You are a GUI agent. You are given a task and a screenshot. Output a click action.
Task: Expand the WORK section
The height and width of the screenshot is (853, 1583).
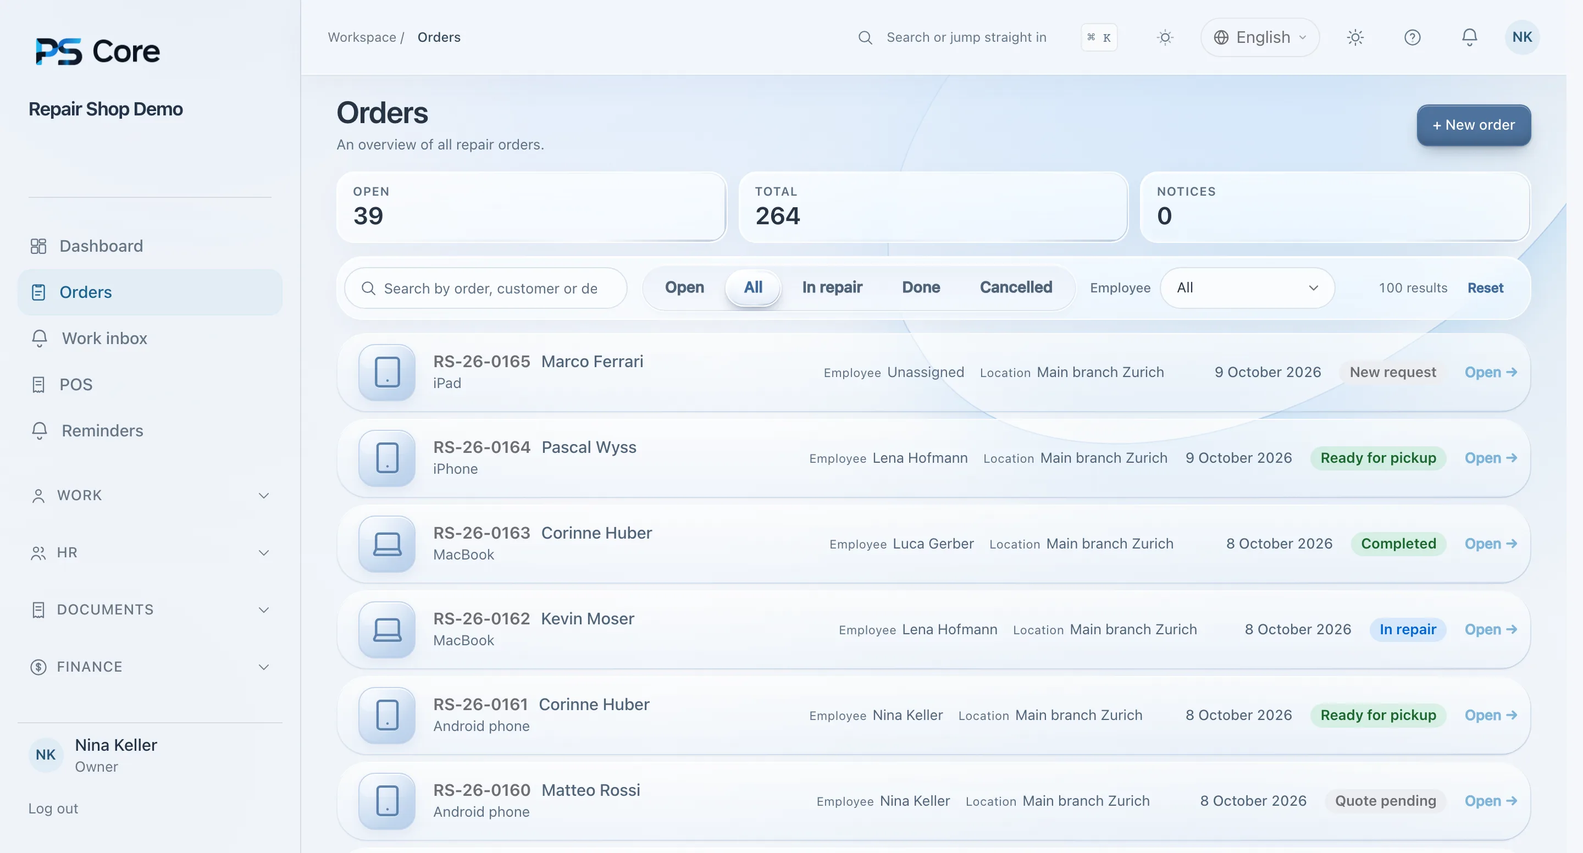click(150, 495)
